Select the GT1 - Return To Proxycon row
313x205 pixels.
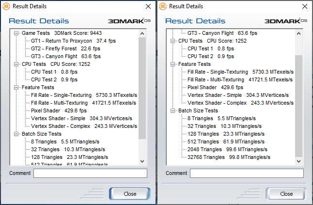73,41
